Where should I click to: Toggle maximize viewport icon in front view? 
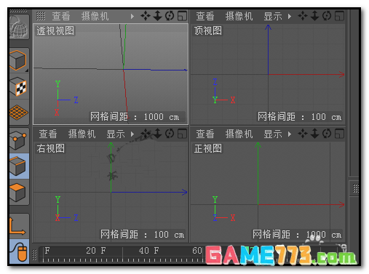(339, 134)
